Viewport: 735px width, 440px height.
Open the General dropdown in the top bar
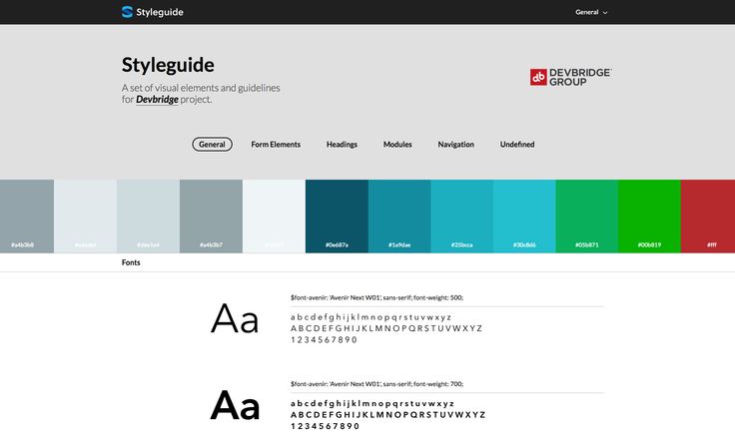pyautogui.click(x=591, y=12)
